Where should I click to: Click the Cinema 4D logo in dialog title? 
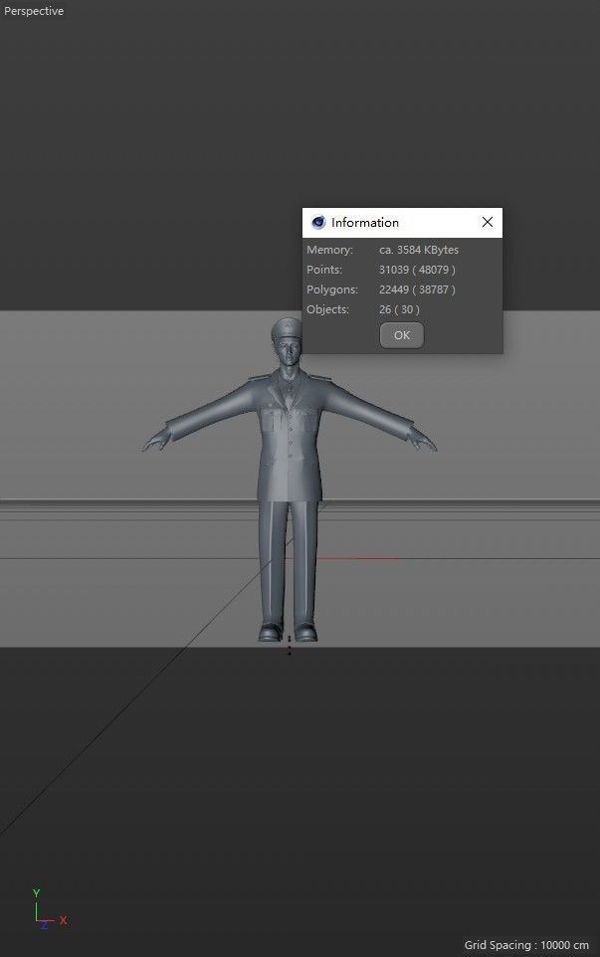318,223
